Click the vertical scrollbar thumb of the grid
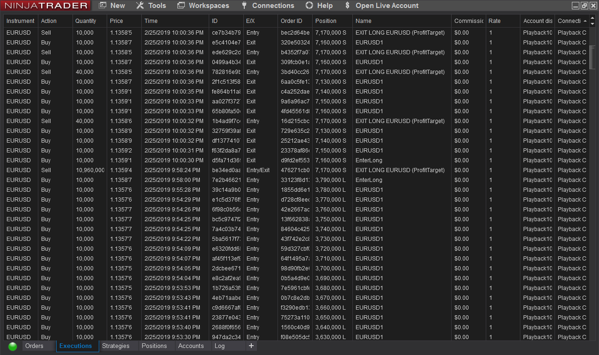 point(592,57)
